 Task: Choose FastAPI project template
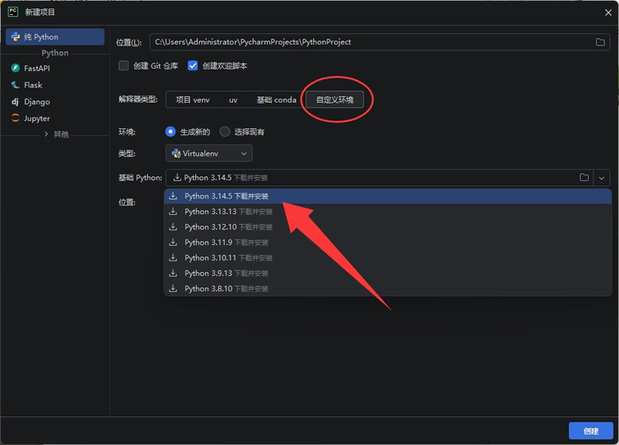point(36,68)
